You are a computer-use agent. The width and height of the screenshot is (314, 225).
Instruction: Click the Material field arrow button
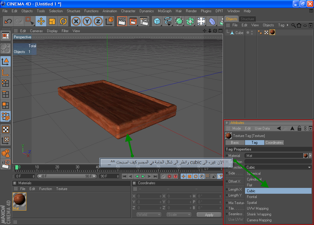click(x=310, y=155)
